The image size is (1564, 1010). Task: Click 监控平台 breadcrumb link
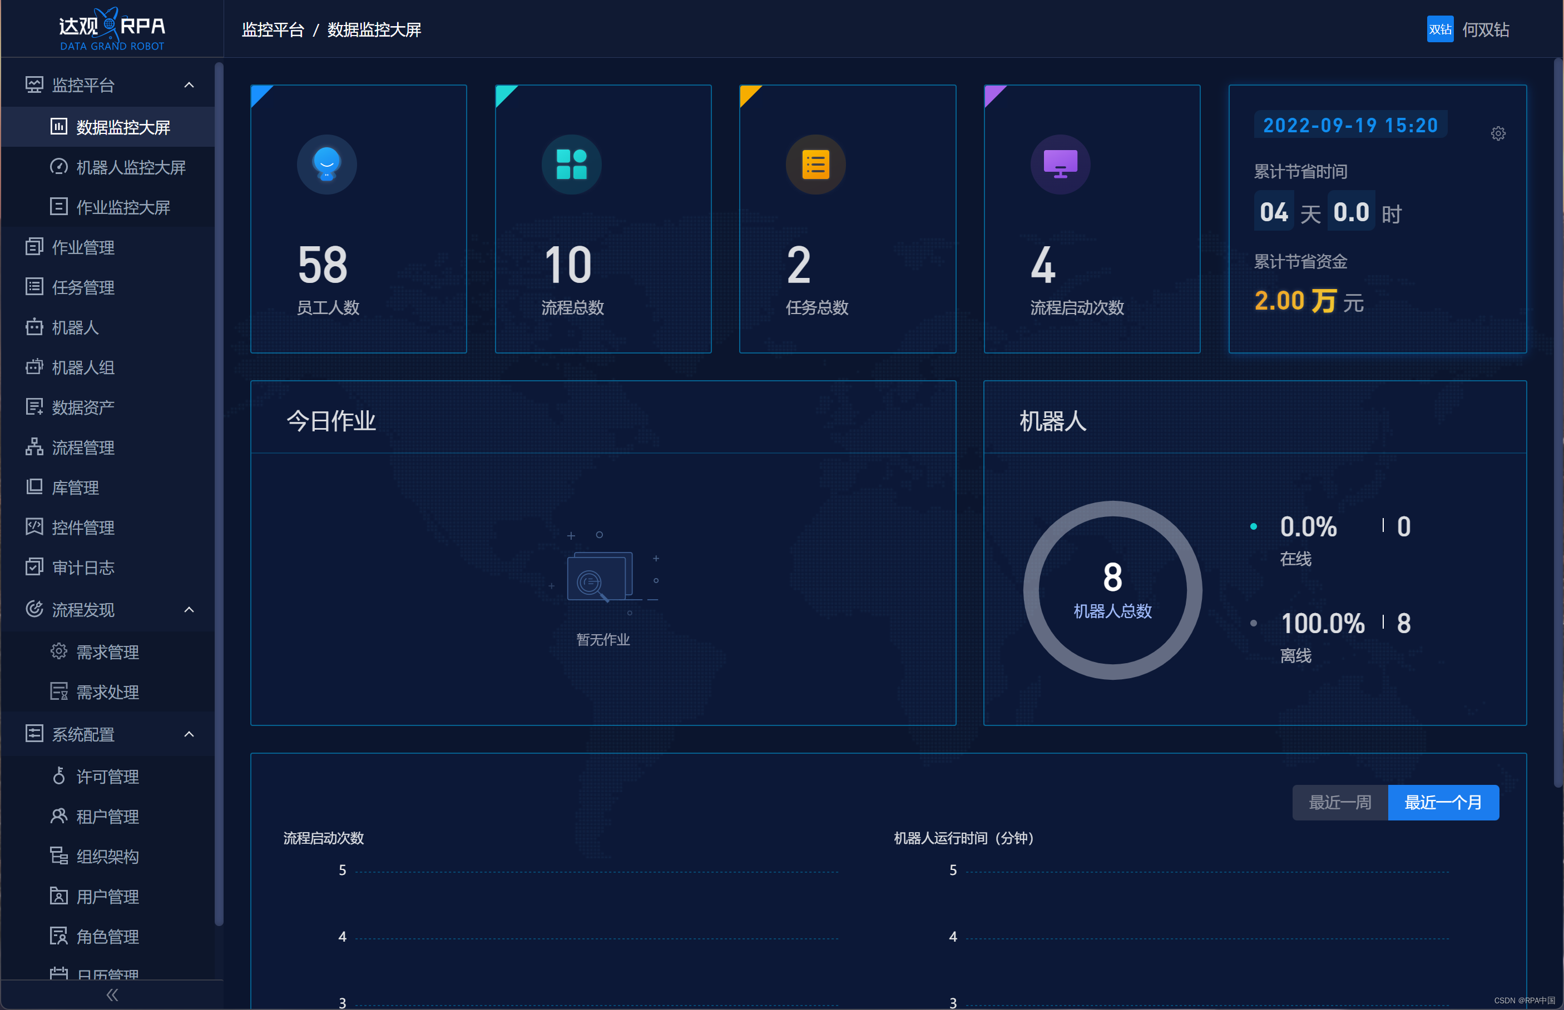point(273,29)
